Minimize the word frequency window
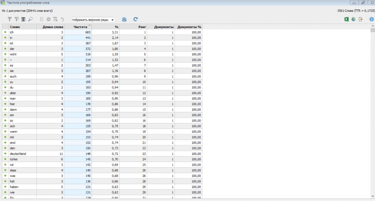Viewport: 375px width, 201px height. tap(354, 3)
